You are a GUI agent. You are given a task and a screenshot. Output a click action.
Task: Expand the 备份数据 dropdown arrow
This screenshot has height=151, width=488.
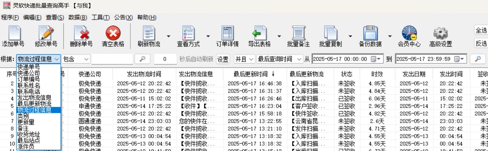(390, 37)
